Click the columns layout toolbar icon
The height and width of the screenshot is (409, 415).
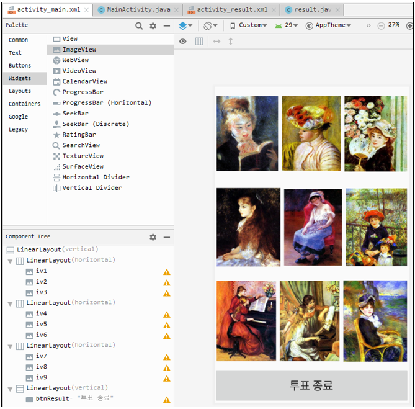point(199,42)
